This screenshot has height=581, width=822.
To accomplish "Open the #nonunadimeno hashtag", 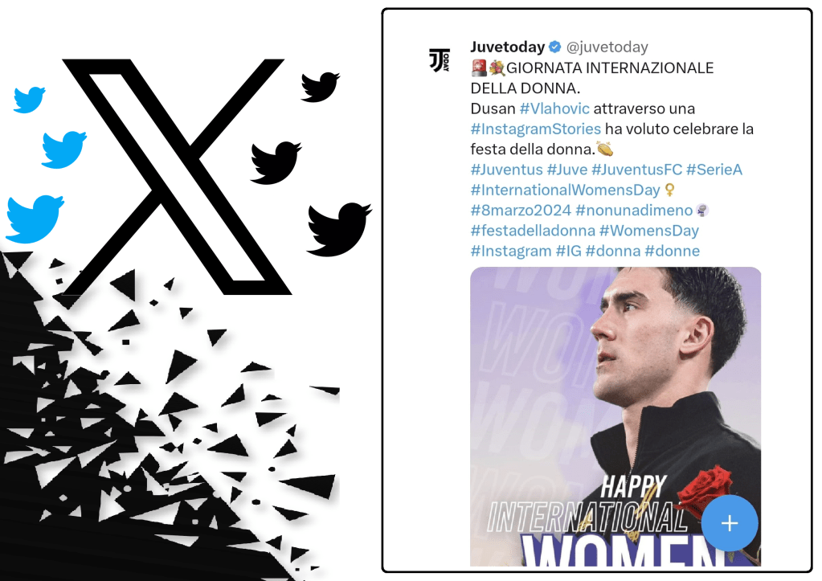I will tap(634, 211).
